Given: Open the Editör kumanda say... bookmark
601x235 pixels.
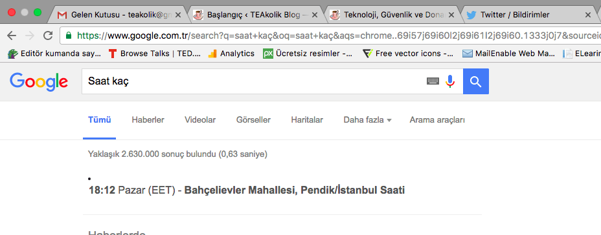Looking at the screenshot, I should [x=55, y=54].
